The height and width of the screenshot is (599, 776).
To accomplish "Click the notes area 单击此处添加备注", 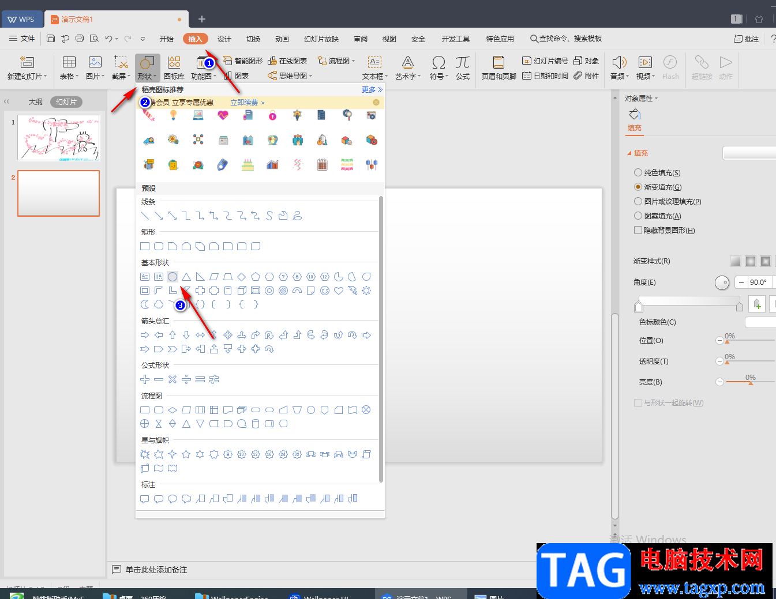I will (156, 570).
